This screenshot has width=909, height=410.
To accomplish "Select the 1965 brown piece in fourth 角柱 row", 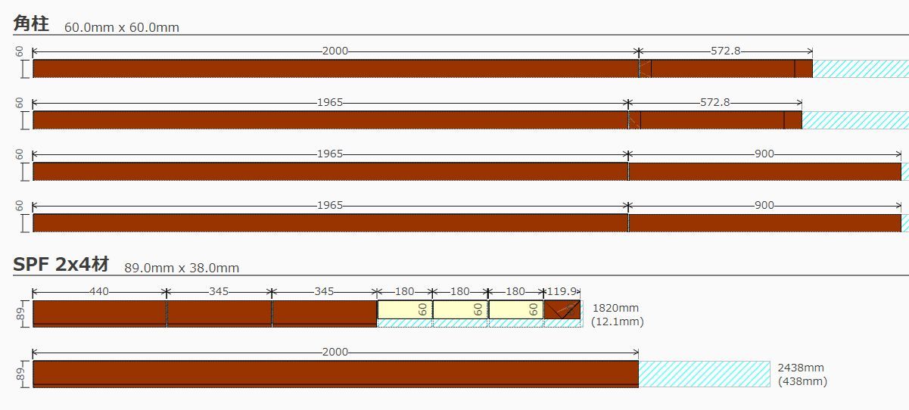I will [330, 222].
